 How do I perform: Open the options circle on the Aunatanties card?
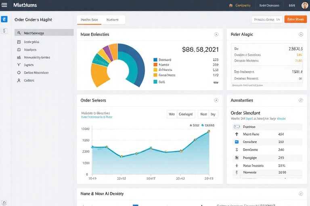(x=301, y=100)
